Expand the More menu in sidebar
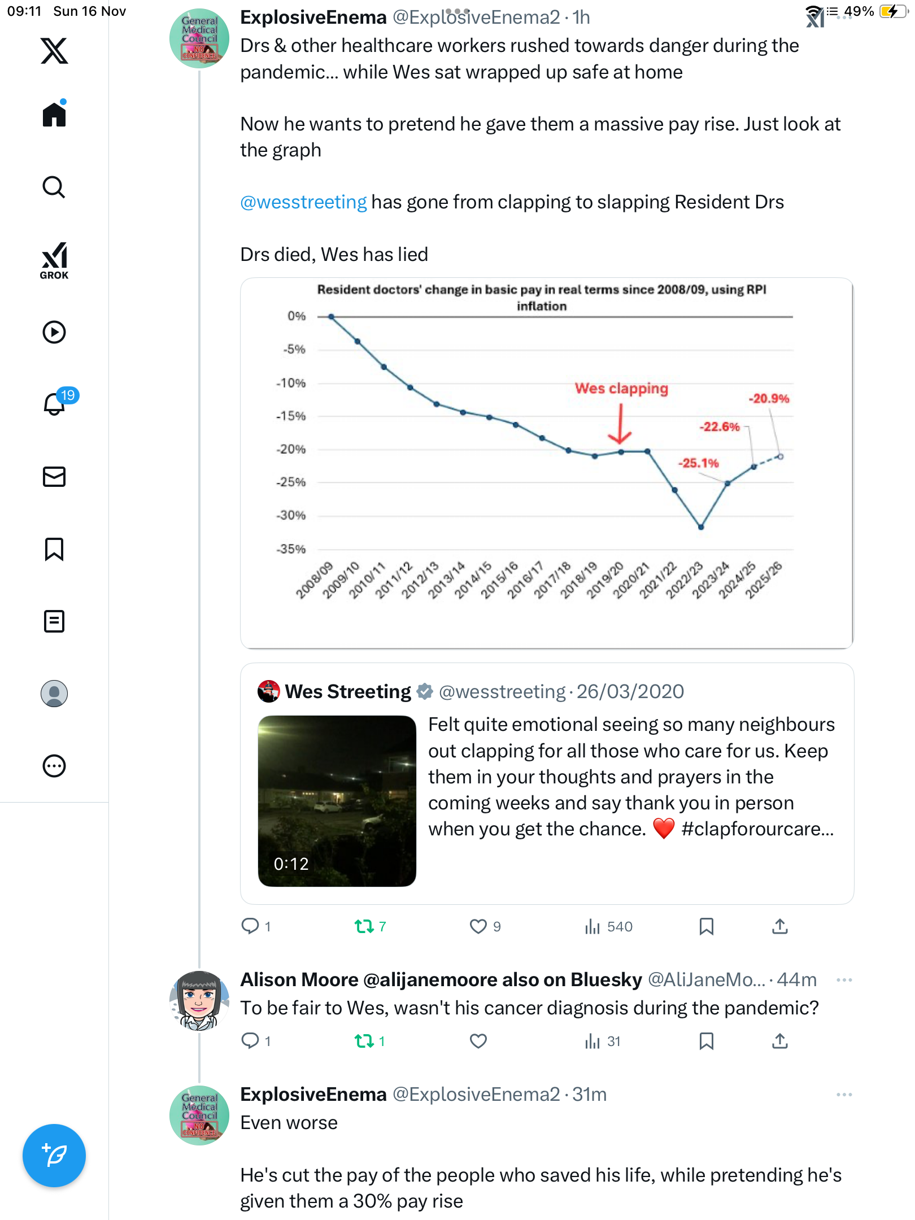The height and width of the screenshot is (1220, 915). point(54,766)
